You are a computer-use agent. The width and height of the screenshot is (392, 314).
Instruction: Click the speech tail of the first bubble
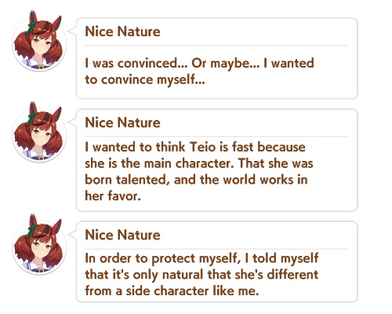[x=72, y=31]
